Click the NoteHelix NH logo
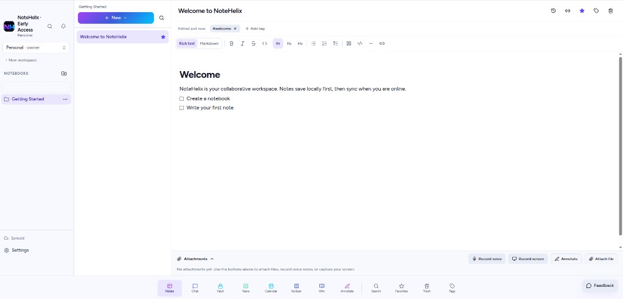Screen dimensions: 623x299 pos(9,26)
